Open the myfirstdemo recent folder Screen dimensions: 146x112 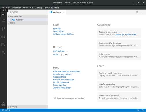(x=59, y=51)
